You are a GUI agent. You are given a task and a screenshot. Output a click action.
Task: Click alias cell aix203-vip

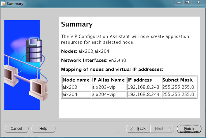pyautogui.click(x=109, y=87)
